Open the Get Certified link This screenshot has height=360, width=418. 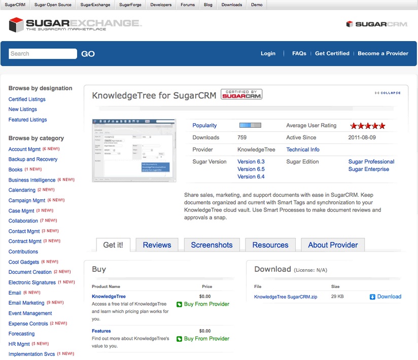[332, 53]
